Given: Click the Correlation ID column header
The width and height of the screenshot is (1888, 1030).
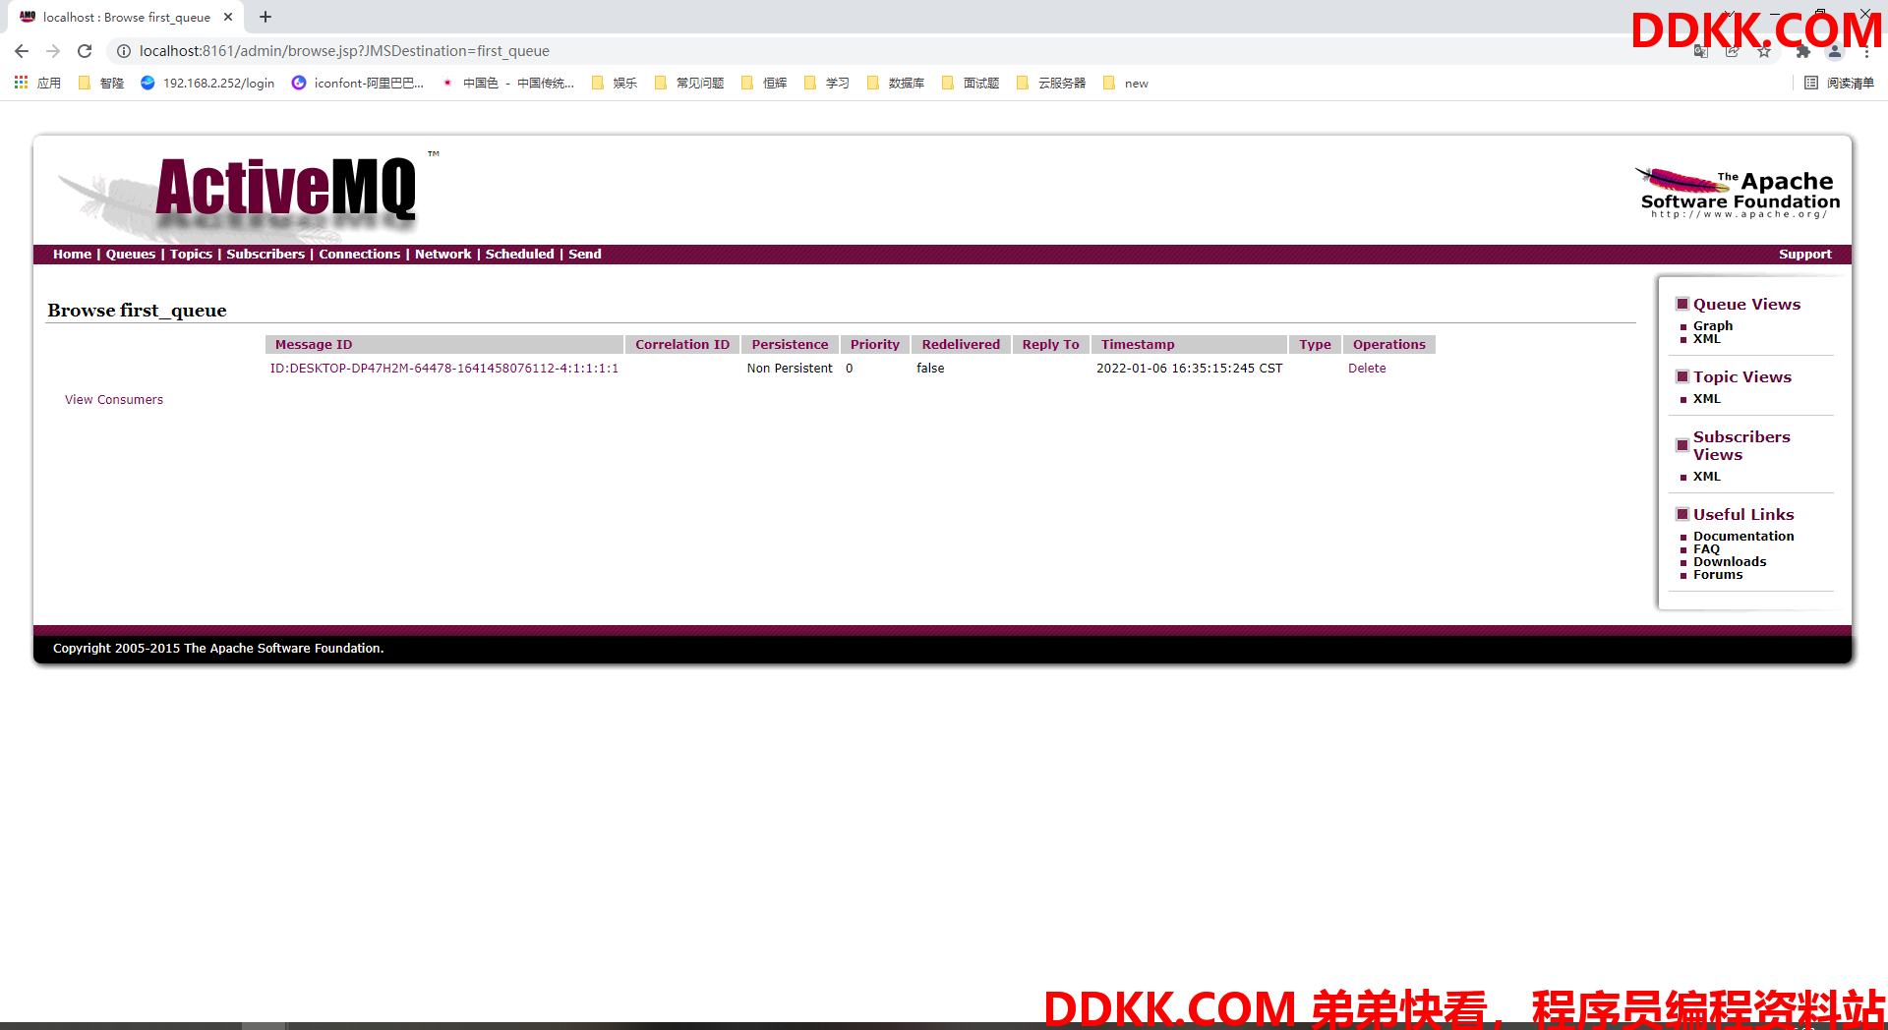Looking at the screenshot, I should pos(682,344).
